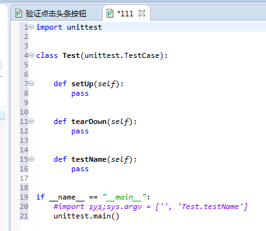Screen dimensions: 266x231
Task: Select the *111 editor tab
Action: [x=125, y=13]
